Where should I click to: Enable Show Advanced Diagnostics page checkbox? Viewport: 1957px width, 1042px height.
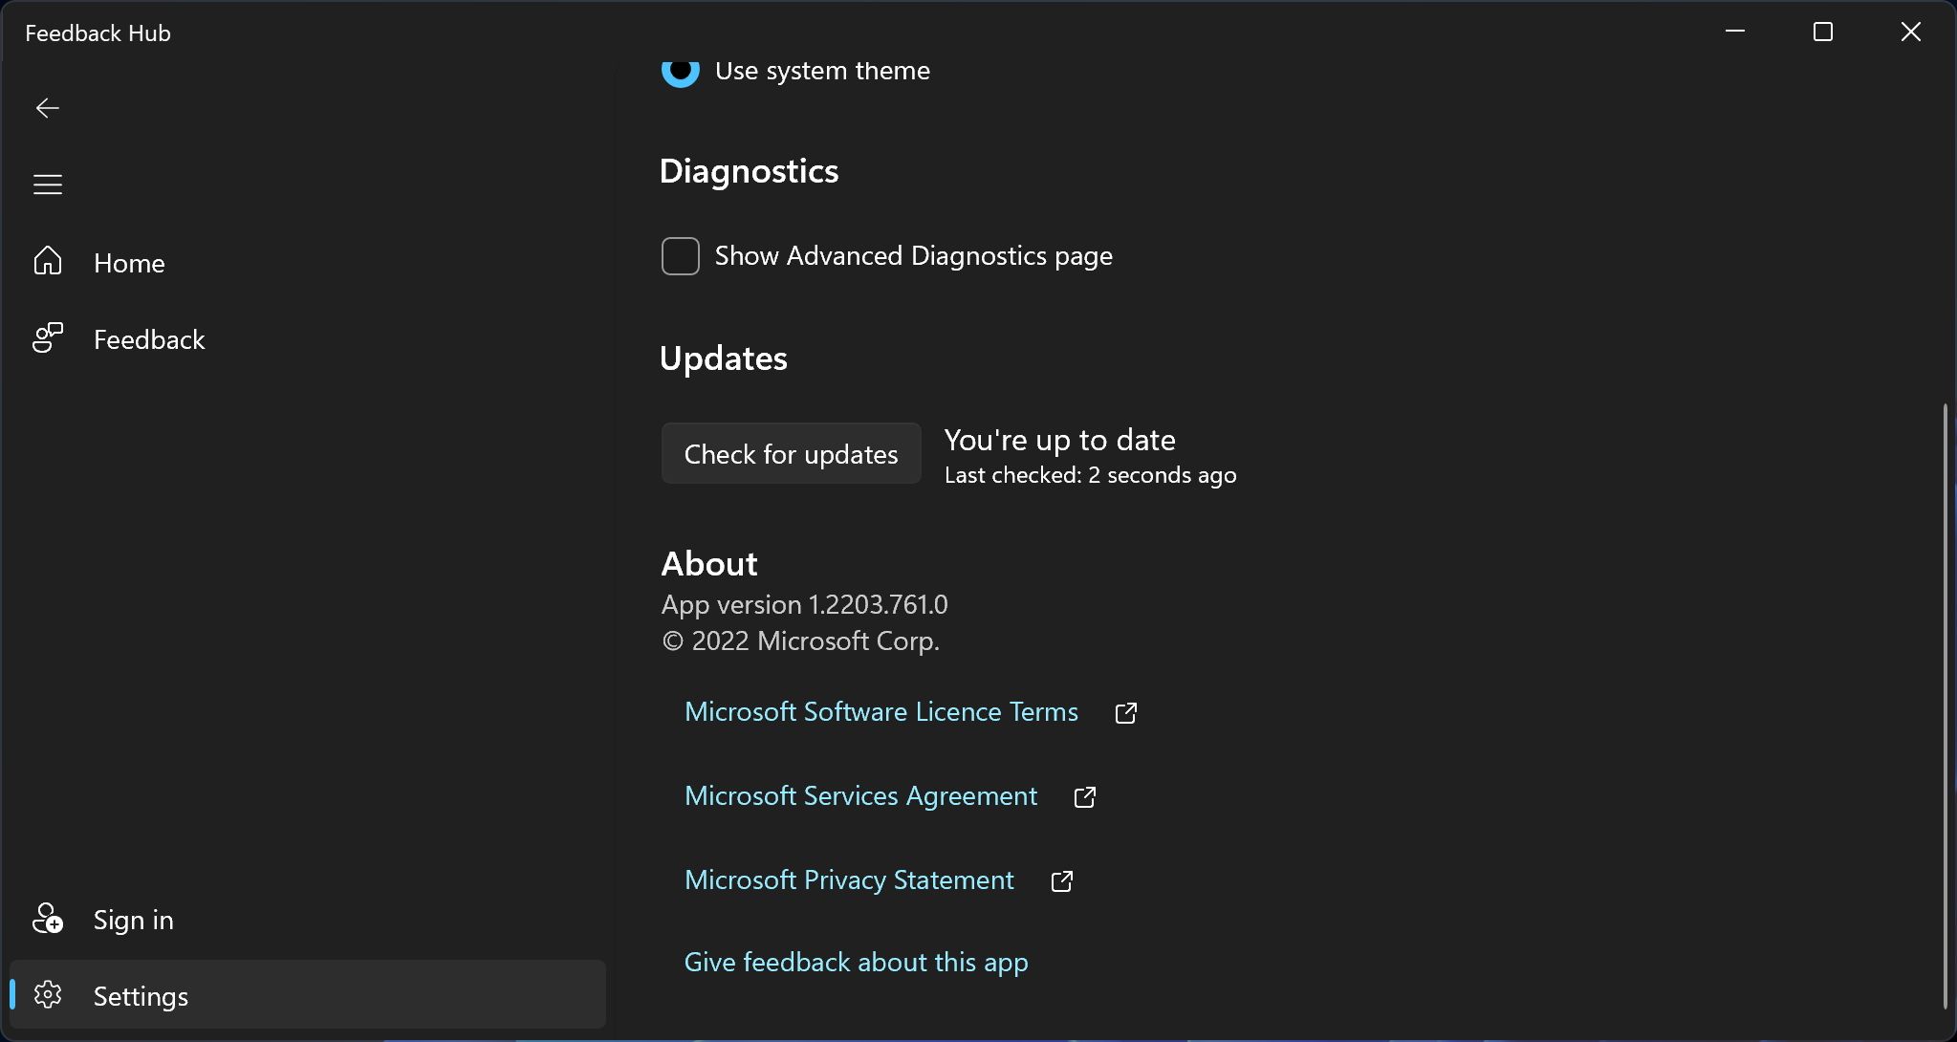(x=681, y=256)
